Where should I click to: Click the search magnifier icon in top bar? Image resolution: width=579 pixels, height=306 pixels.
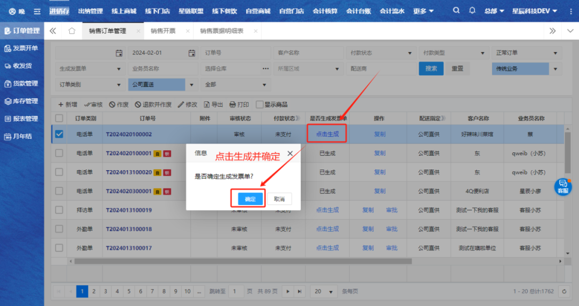pos(456,11)
